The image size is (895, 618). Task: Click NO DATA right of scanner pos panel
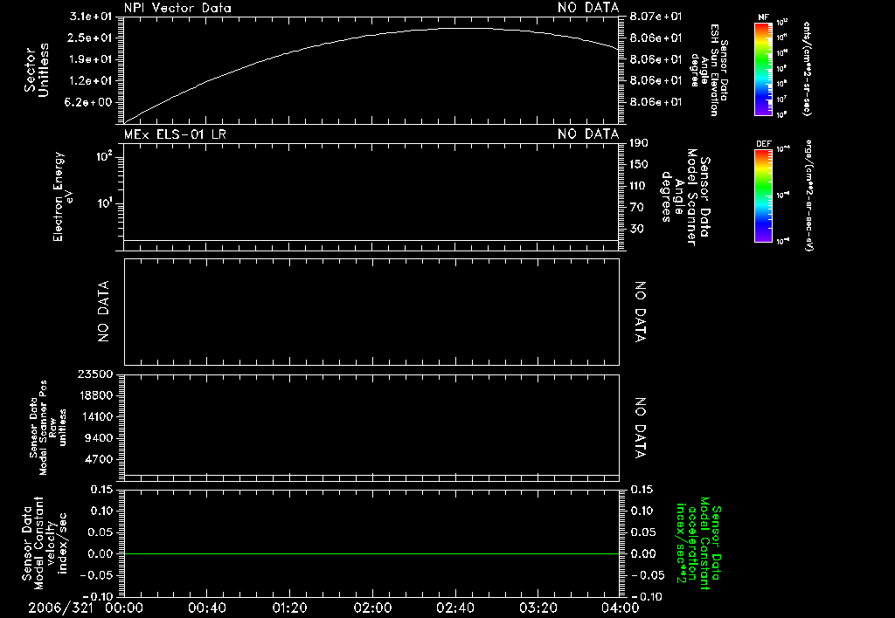pos(641,428)
